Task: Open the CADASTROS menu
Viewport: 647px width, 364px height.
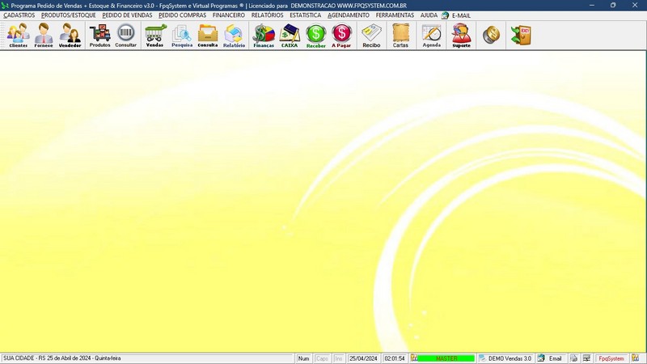Action: 19,15
